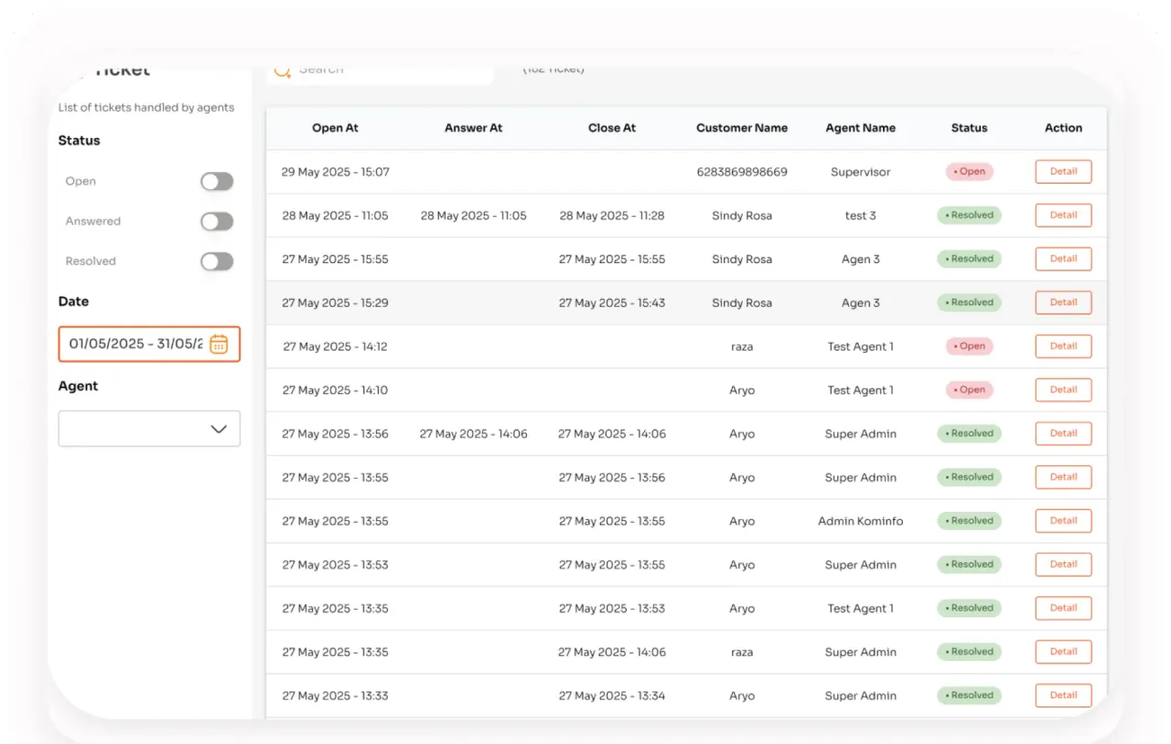This screenshot has width=1171, height=744.
Task: Toggle the Resolved status filter switch
Action: (x=217, y=261)
